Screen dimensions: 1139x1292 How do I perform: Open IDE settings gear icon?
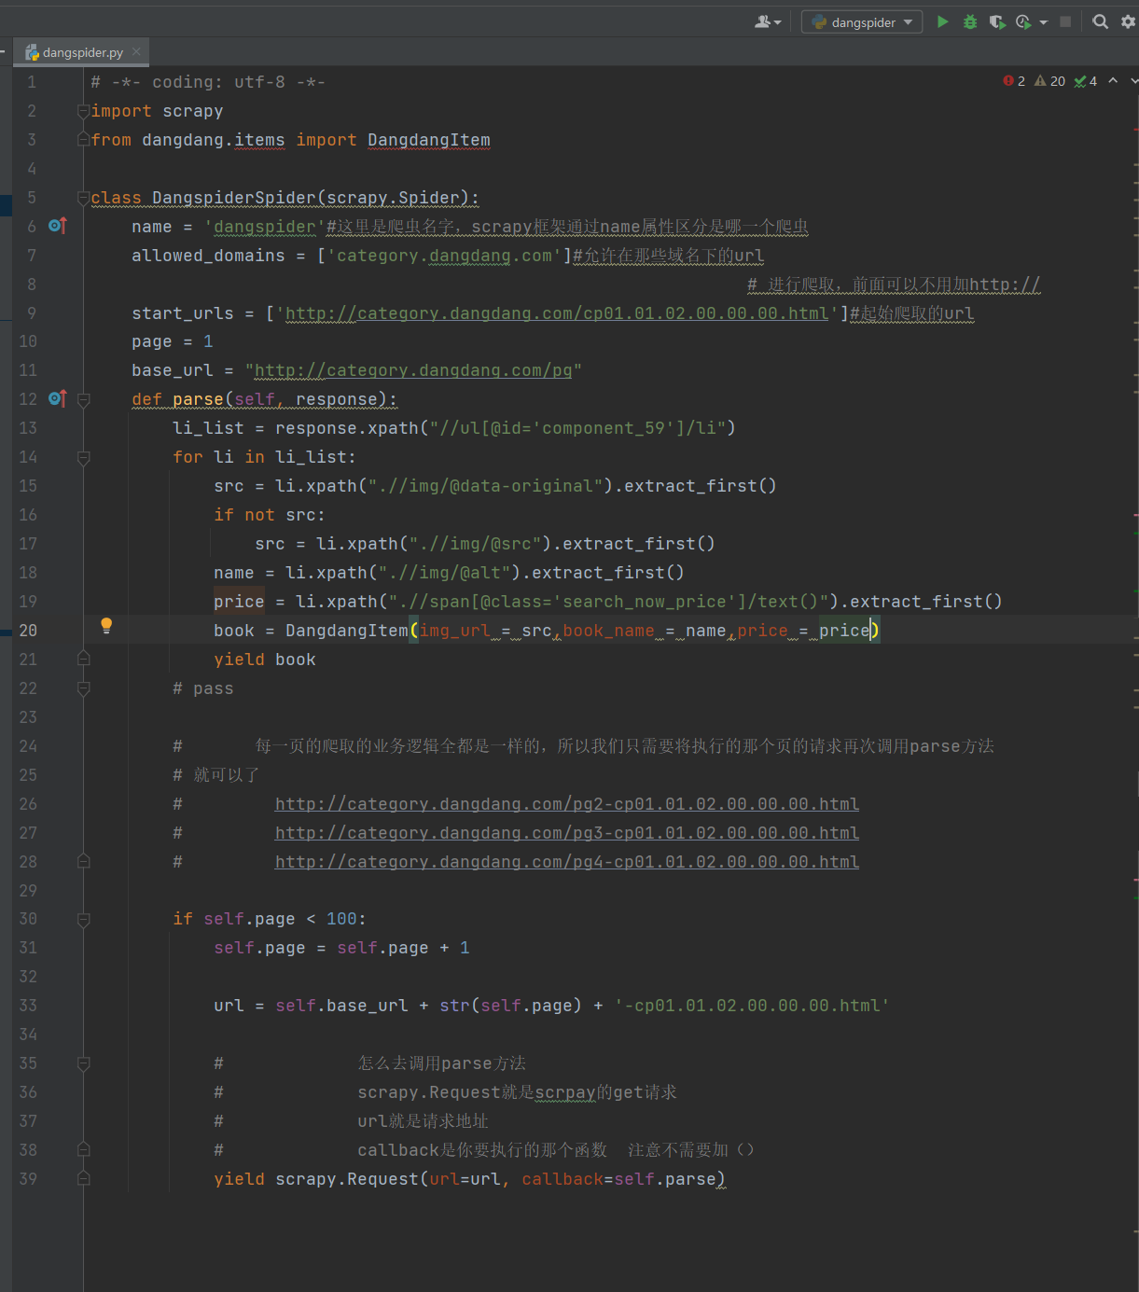click(1128, 21)
